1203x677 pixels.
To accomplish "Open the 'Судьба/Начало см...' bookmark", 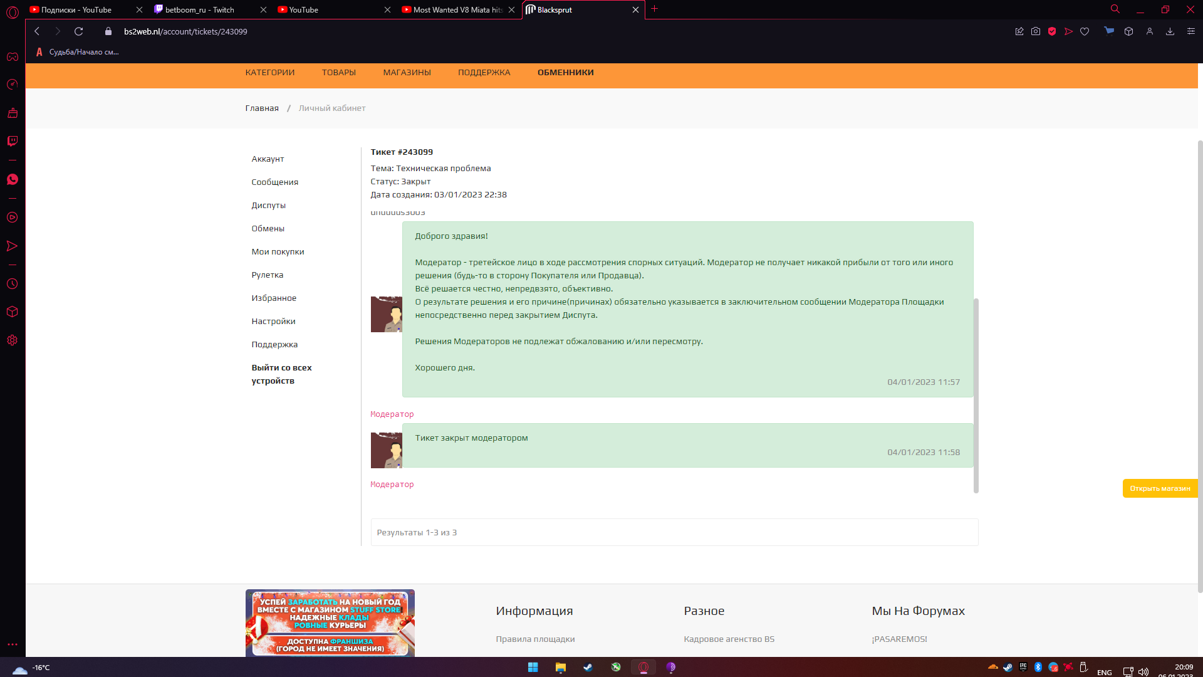I will (x=77, y=52).
